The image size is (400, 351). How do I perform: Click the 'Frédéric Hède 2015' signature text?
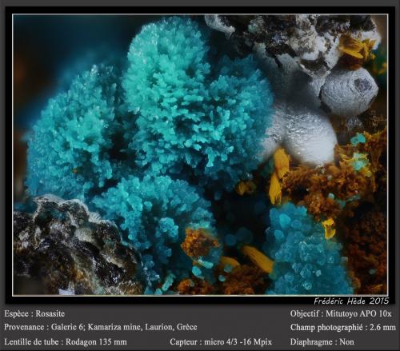point(351,301)
